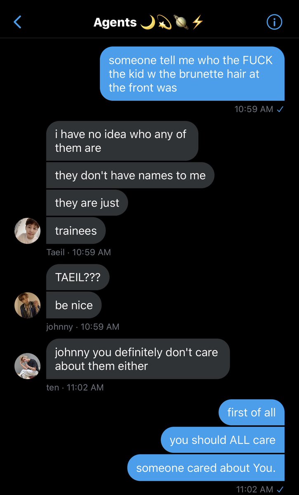299x495 pixels.
Task: Open ten's profile picture
Action: tap(28, 366)
